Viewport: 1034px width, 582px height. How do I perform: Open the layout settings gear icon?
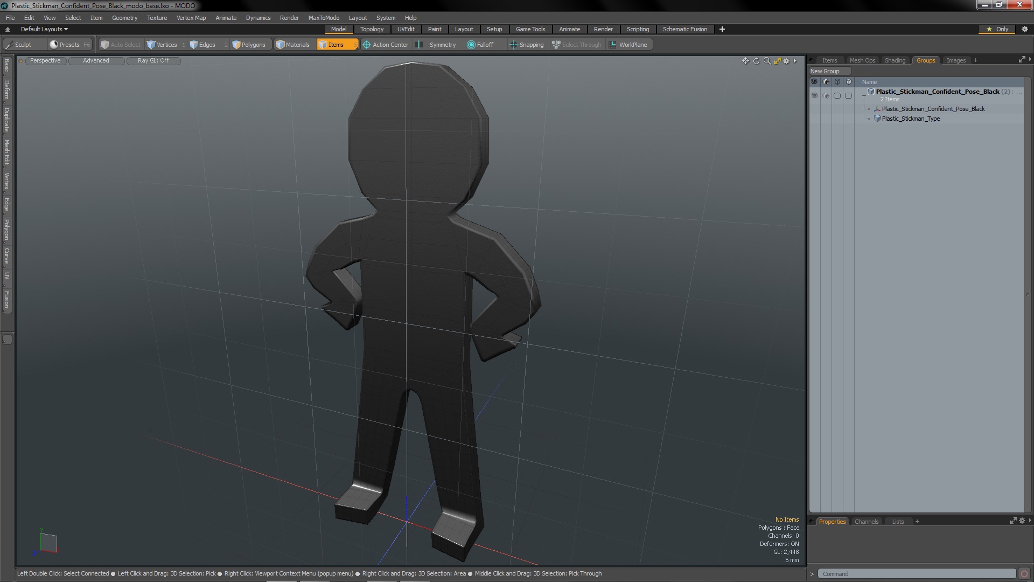coord(1025,29)
